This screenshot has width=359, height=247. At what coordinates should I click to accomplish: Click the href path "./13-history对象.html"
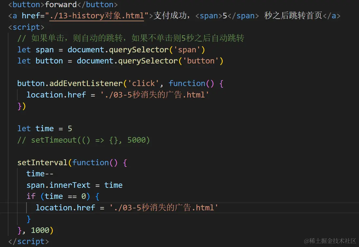click(x=97, y=16)
